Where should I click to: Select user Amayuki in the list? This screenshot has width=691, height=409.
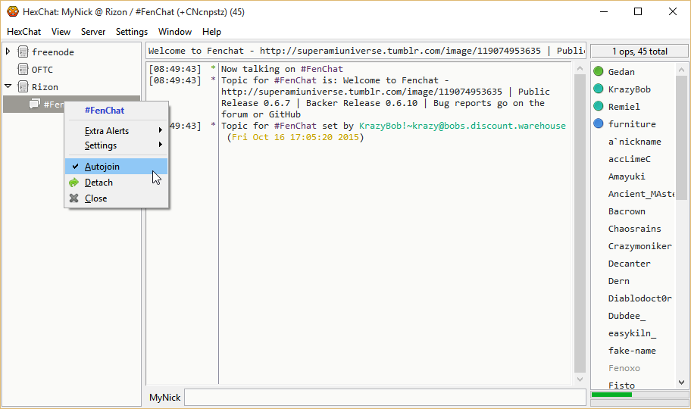(627, 176)
